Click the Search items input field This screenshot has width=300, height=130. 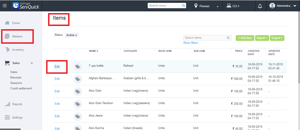[205, 38]
